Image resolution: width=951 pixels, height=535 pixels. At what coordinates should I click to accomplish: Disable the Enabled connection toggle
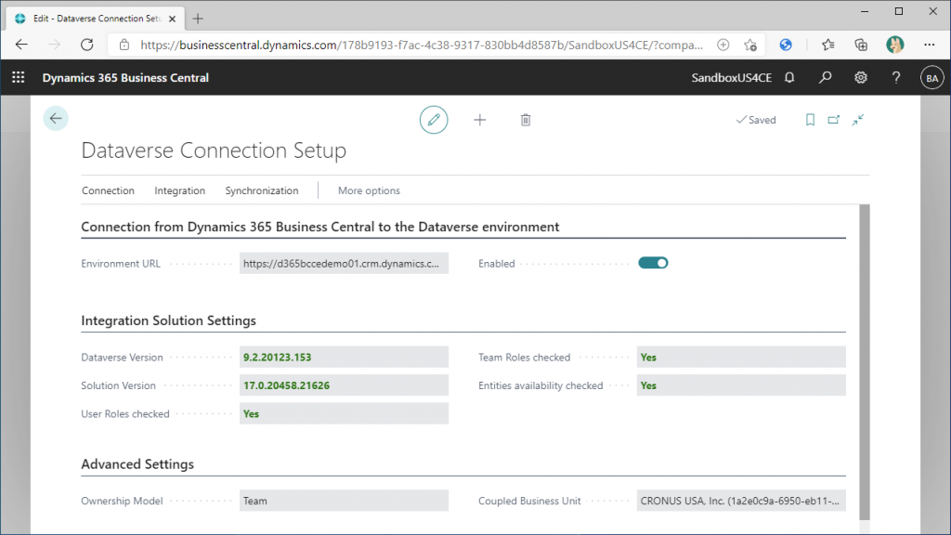coord(653,263)
